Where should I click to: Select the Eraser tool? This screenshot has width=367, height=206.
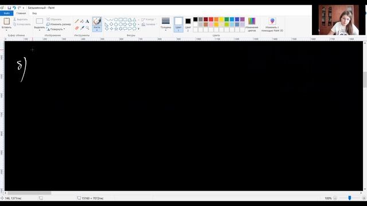coord(77,28)
